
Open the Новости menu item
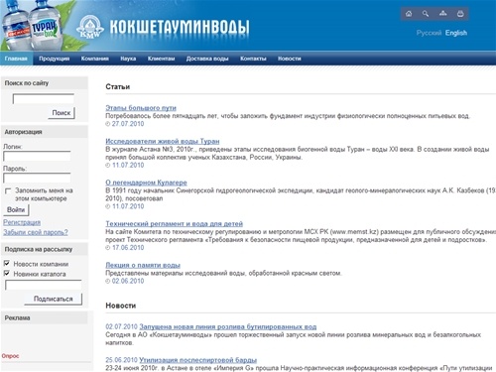(x=290, y=59)
